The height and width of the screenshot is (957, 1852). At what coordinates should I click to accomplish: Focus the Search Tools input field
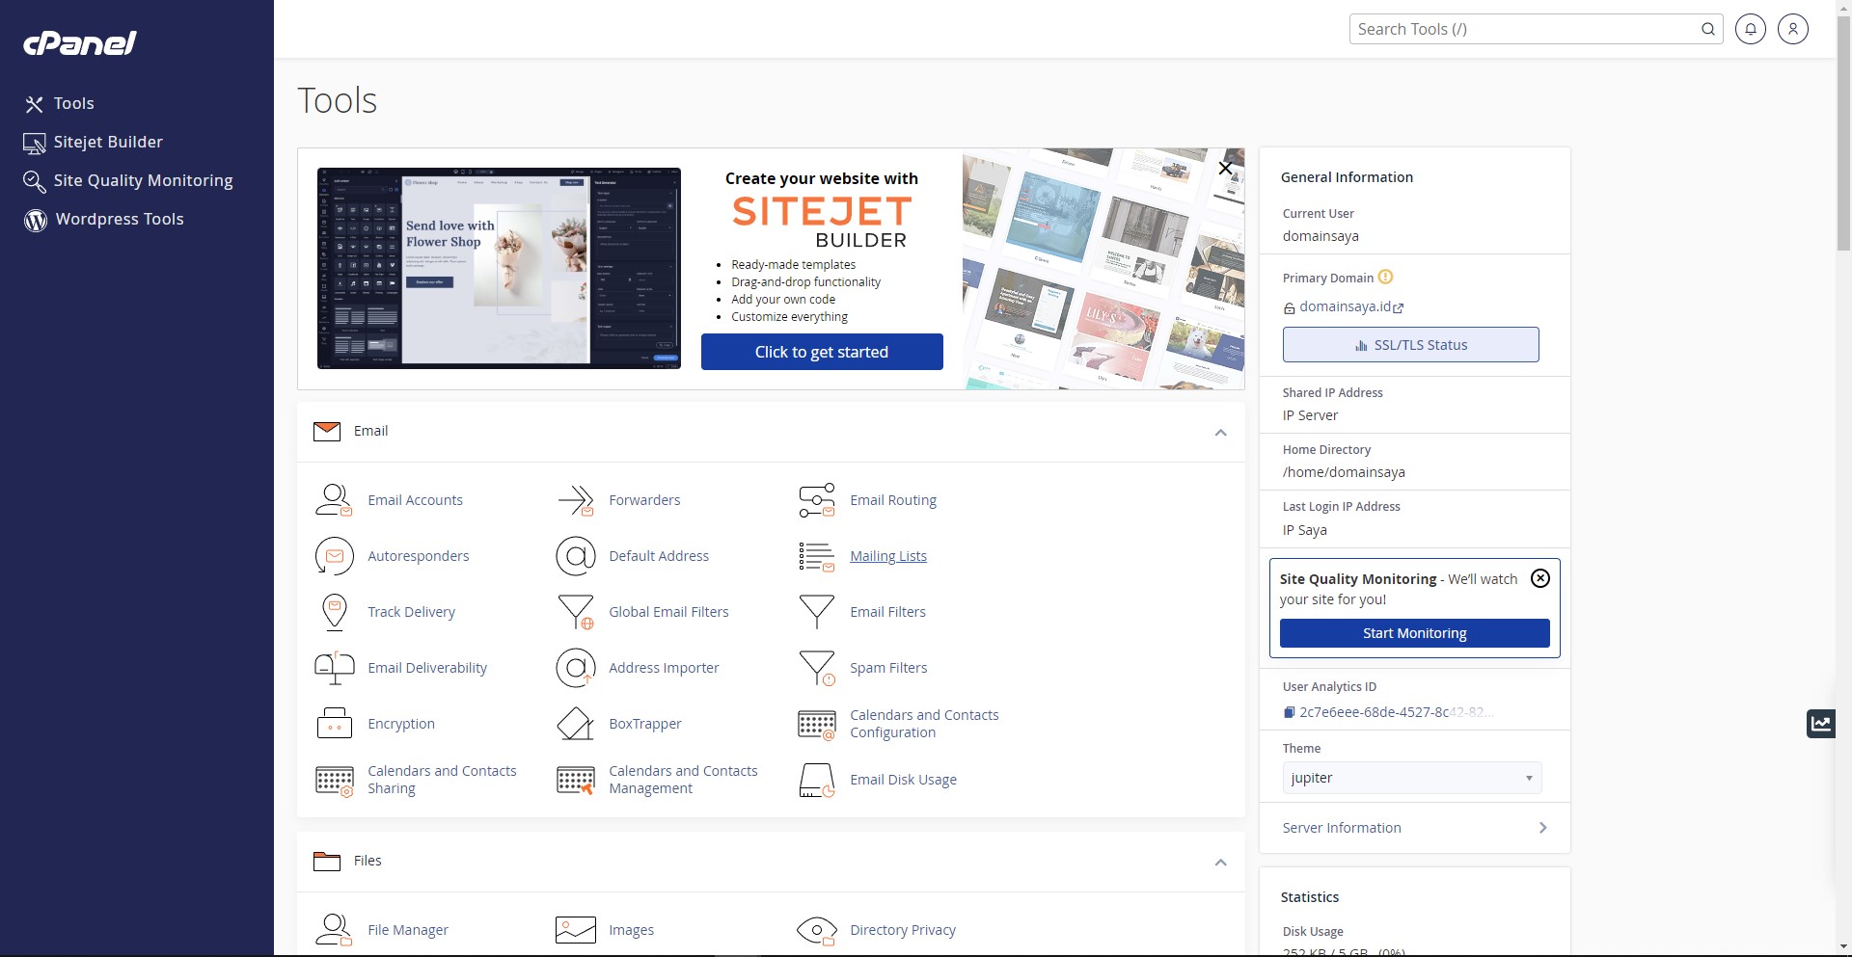[x=1524, y=29]
